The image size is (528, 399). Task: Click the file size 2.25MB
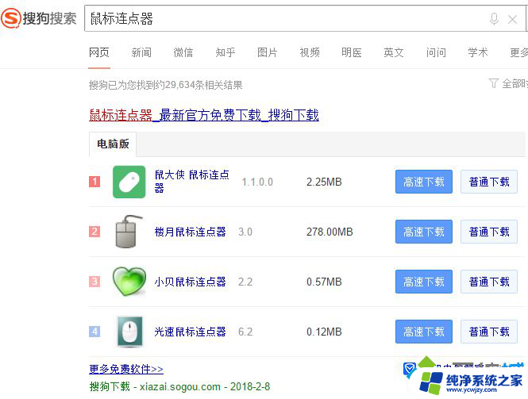tap(324, 182)
